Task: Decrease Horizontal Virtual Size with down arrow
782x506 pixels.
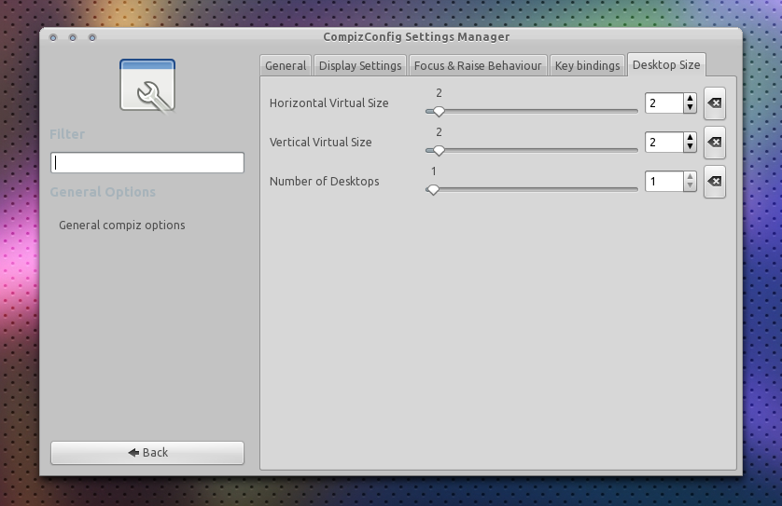Action: click(x=690, y=107)
